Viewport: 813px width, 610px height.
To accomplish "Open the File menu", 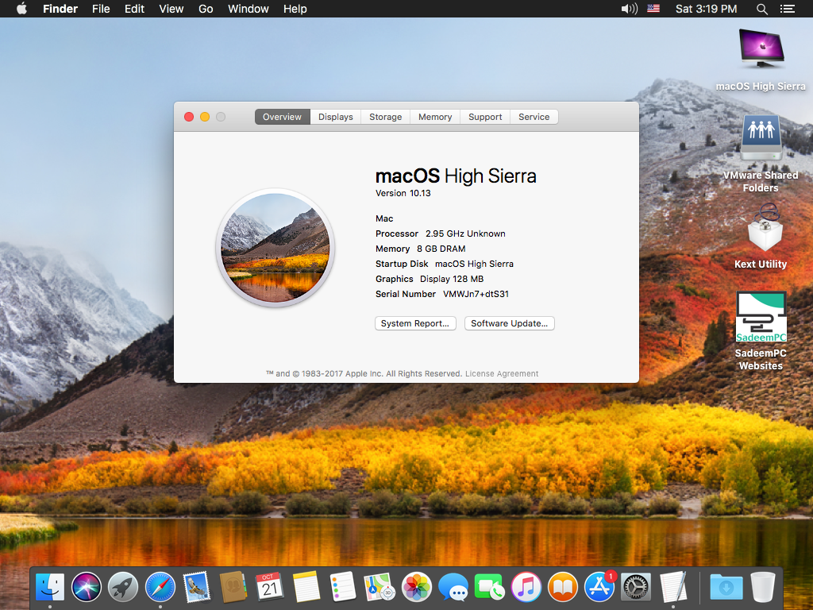I will (101, 9).
